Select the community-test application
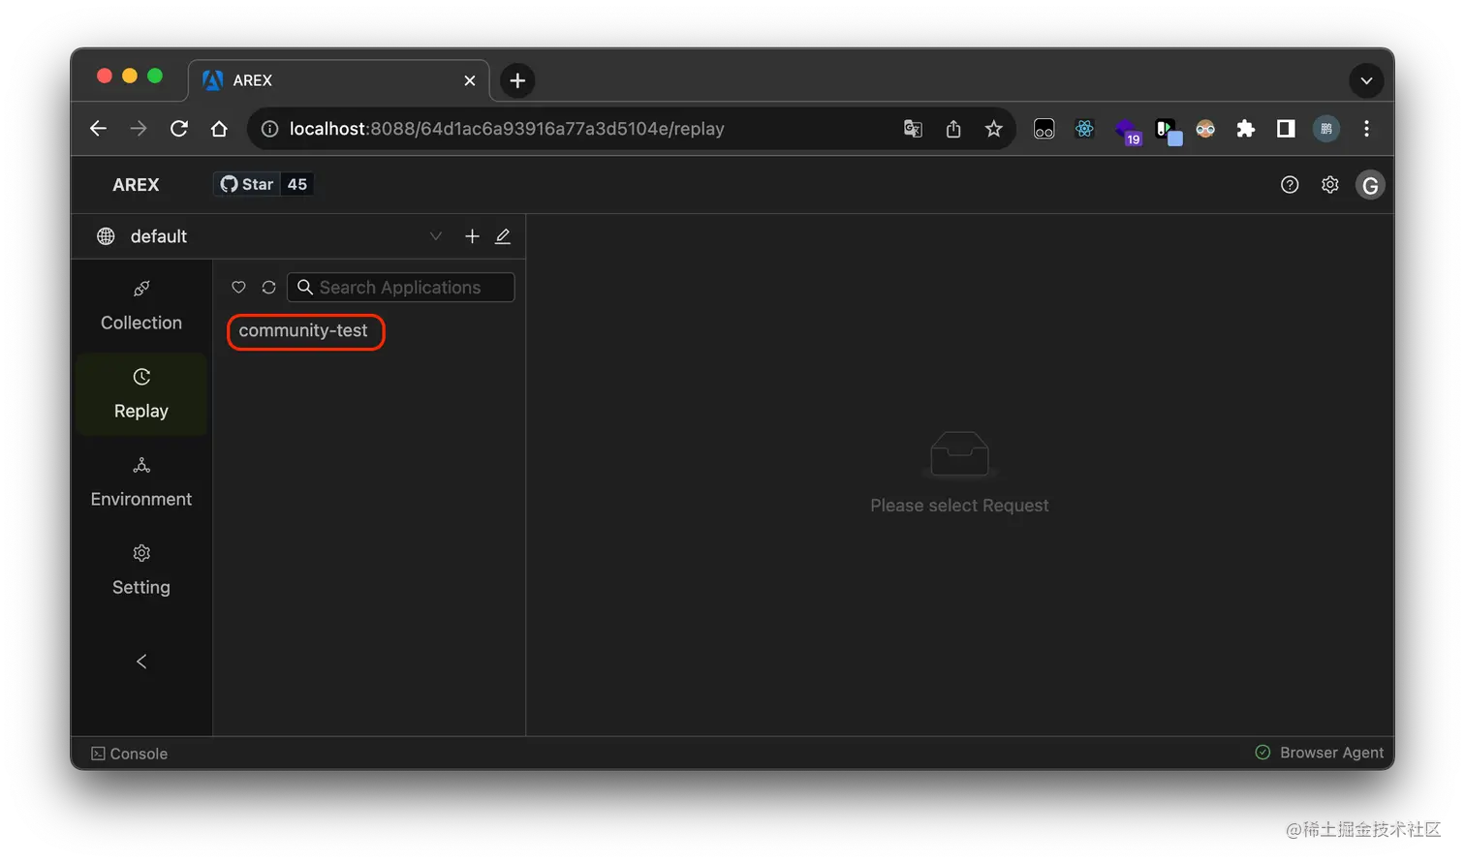The height and width of the screenshot is (863, 1465). click(x=303, y=331)
